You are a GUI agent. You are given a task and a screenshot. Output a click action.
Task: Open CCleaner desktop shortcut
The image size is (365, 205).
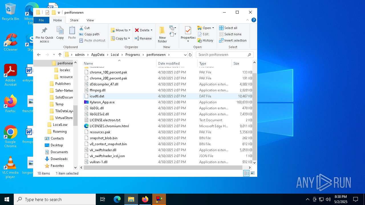click(11, 43)
